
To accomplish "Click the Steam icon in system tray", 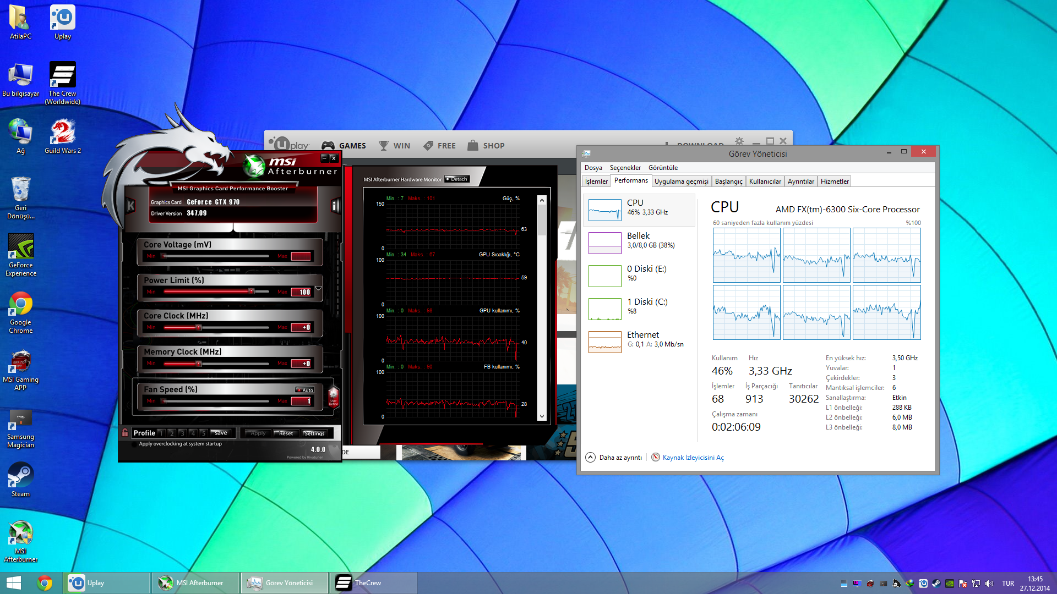I will click(936, 584).
